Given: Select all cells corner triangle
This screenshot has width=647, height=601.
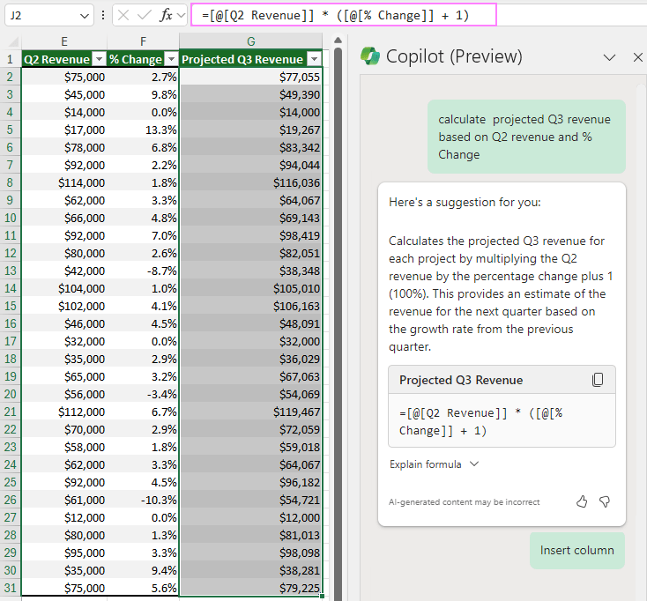Looking at the screenshot, I should pyautogui.click(x=13, y=41).
